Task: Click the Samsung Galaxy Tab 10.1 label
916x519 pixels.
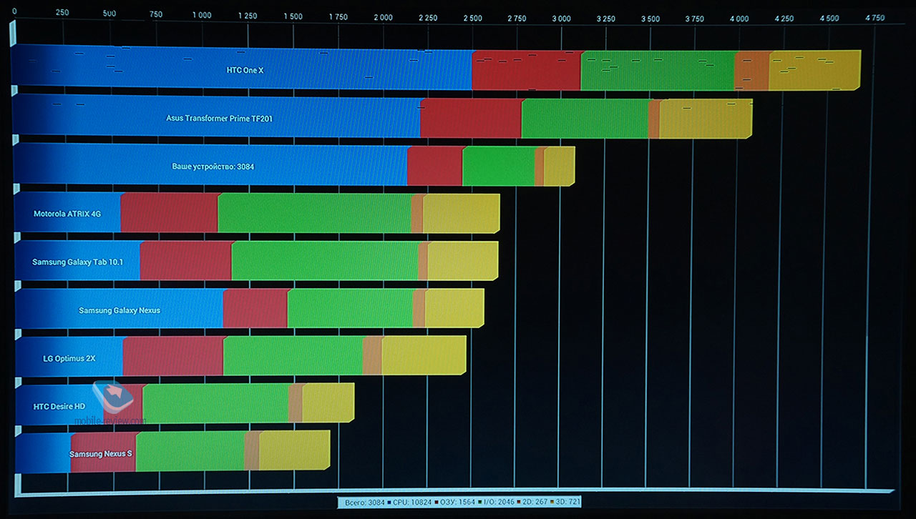Action: (77, 262)
